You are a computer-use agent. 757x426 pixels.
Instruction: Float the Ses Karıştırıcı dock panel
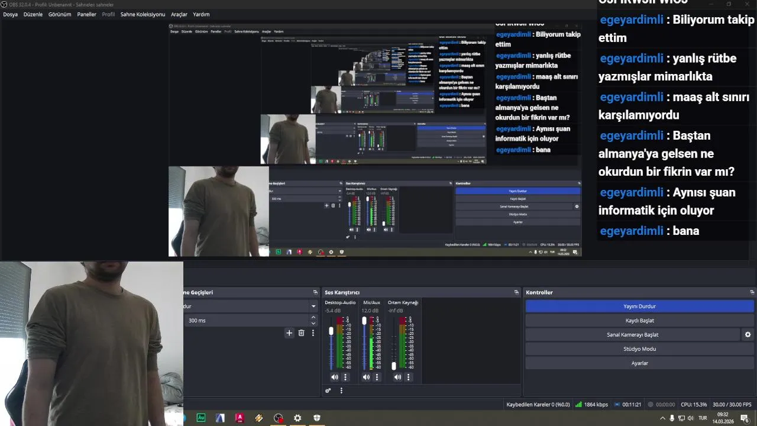(516, 292)
